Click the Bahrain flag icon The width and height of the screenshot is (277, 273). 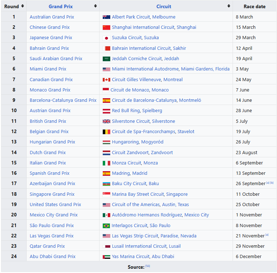(x=106, y=48)
